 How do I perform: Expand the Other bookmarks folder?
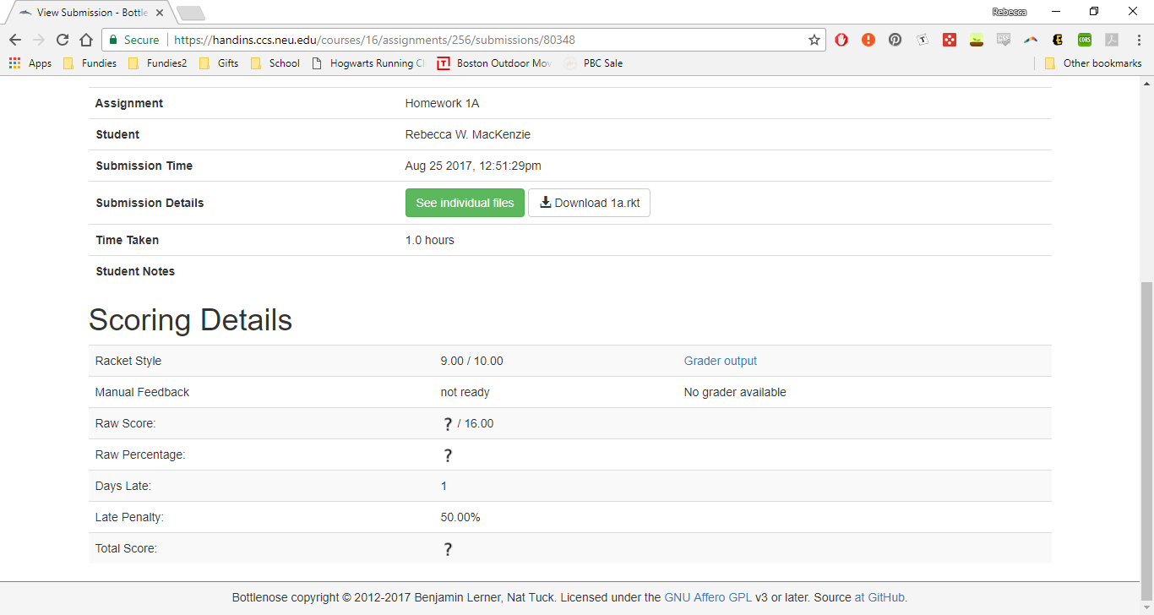(x=1093, y=63)
